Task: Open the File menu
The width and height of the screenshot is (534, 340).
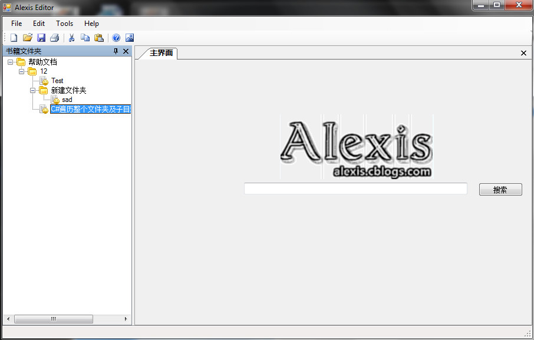Action: click(17, 24)
